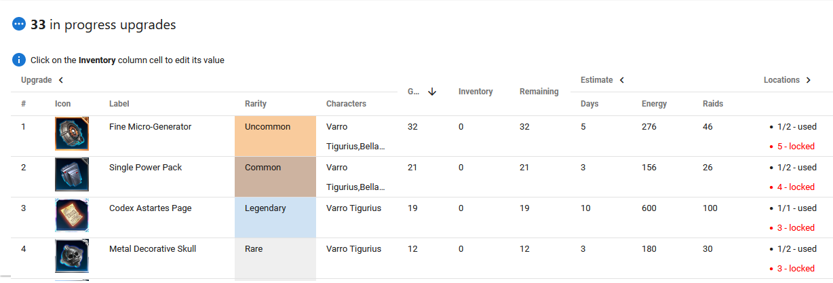
Task: Click the Single Power Pack icon
Action: [x=72, y=174]
